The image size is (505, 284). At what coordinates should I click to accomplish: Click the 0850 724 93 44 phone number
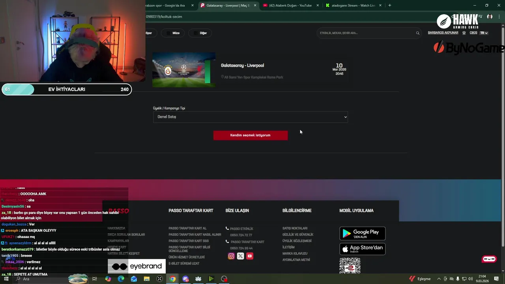(x=241, y=248)
